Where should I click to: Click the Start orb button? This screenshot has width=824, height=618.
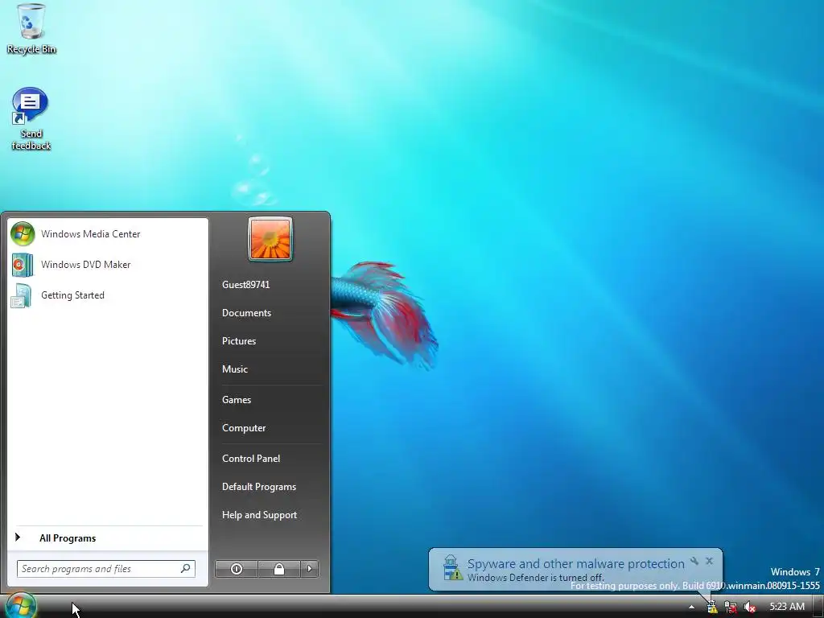point(19,605)
